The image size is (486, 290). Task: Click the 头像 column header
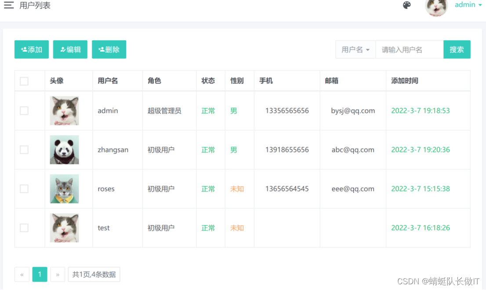57,81
